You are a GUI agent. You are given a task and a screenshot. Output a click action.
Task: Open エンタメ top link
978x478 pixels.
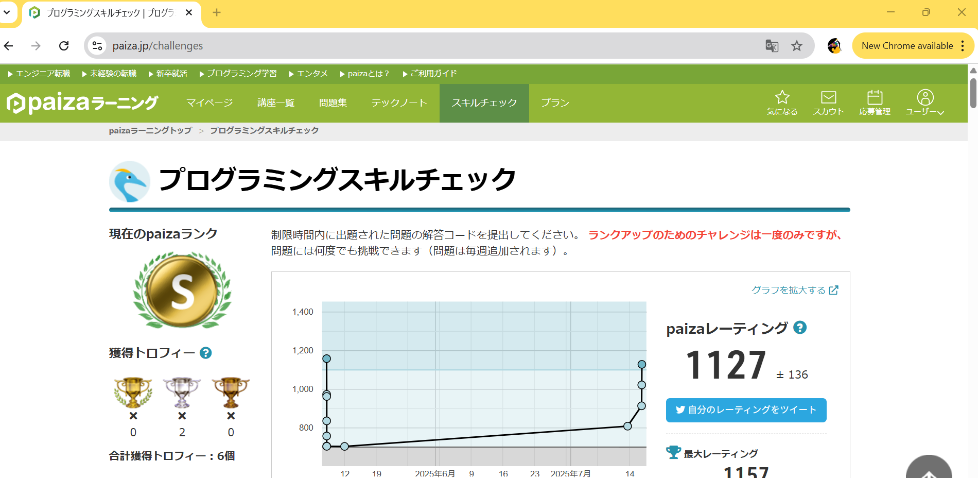click(308, 74)
